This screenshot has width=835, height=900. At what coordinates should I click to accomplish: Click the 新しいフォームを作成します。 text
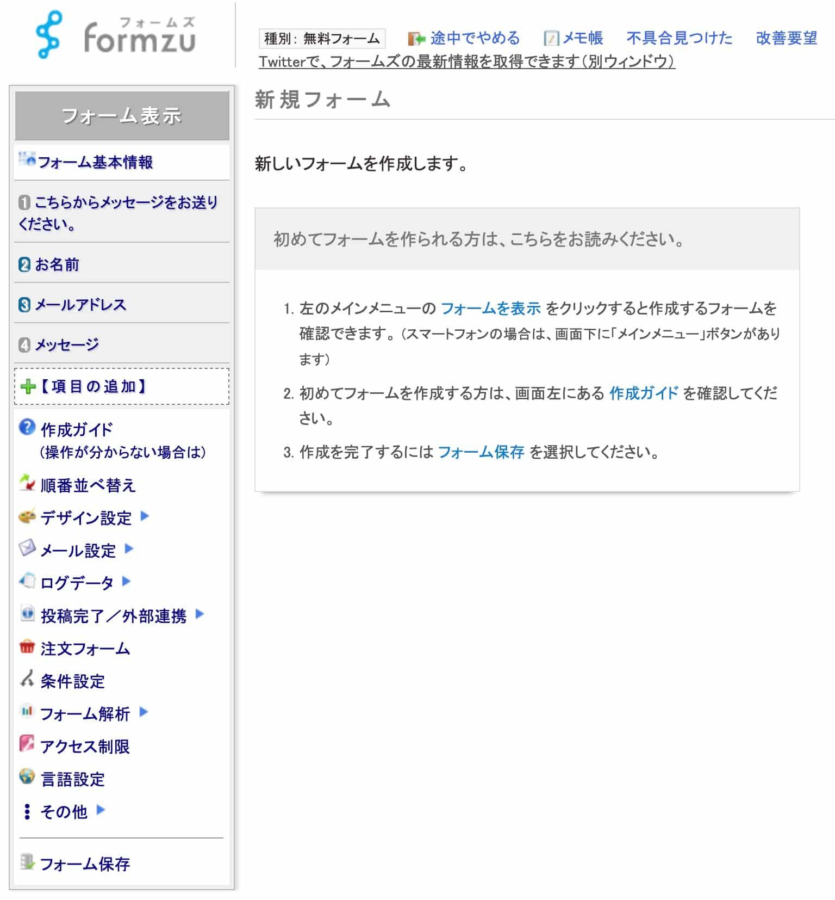[362, 163]
